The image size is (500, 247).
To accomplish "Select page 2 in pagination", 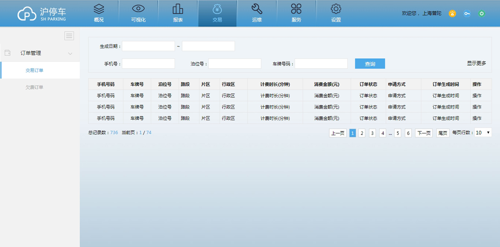I will click(x=362, y=133).
